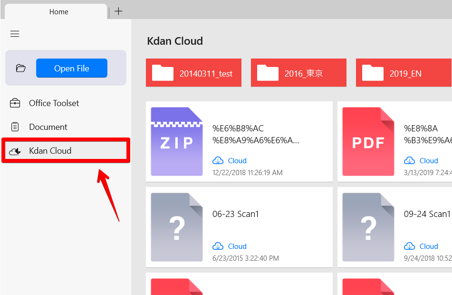
Task: Select Kdan Cloud in the sidebar
Action: 66,151
